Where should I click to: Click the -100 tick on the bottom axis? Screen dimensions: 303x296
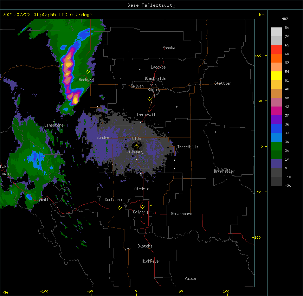click(44, 291)
